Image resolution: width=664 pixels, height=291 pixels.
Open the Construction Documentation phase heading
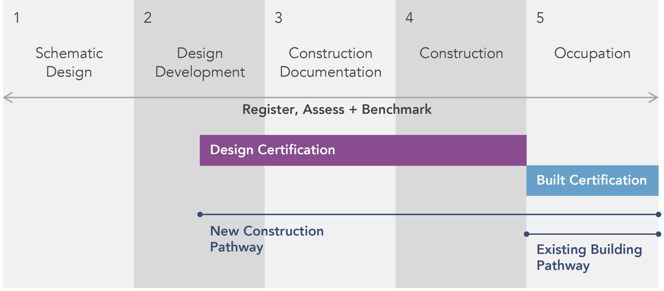(x=331, y=63)
